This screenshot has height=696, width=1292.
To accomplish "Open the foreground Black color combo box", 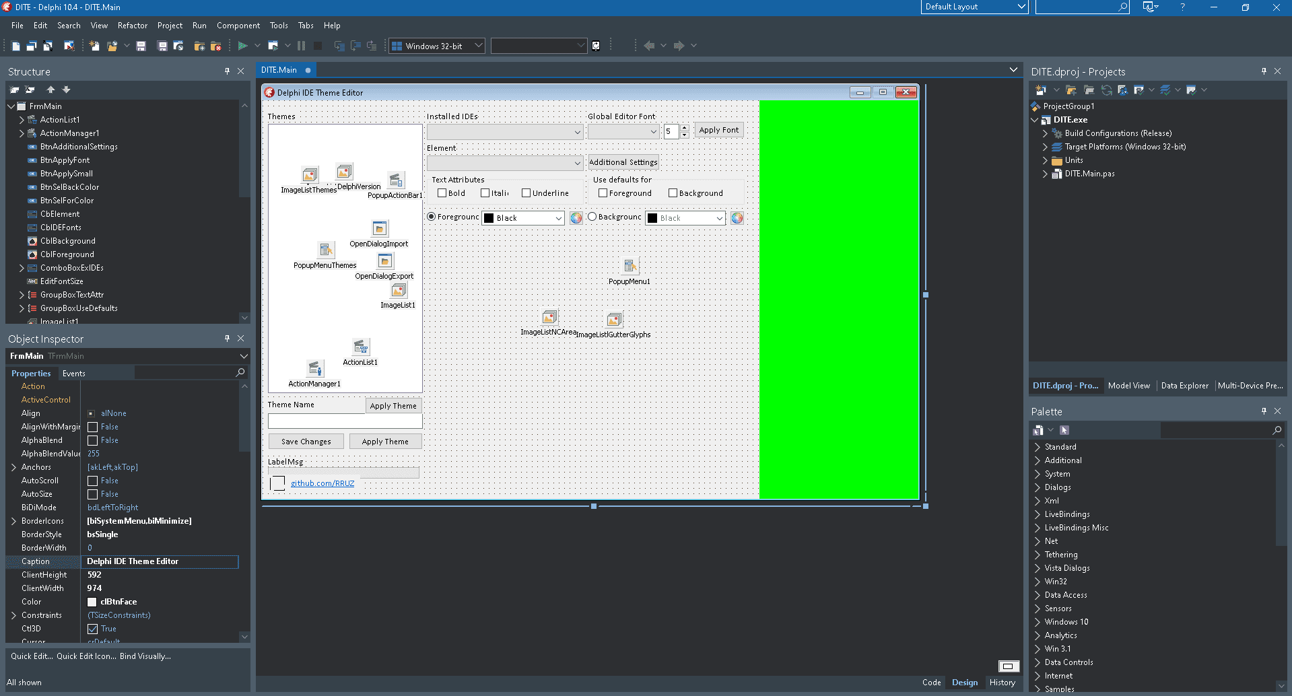I will (x=523, y=218).
